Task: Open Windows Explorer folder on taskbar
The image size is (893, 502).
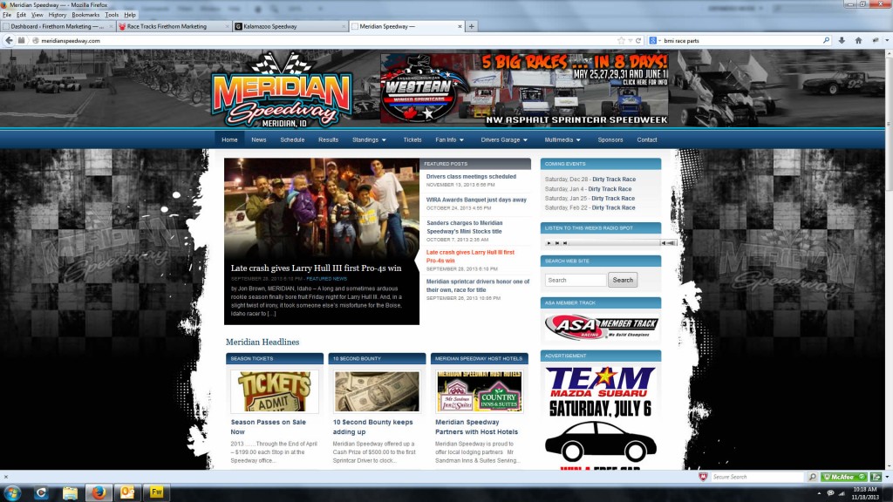Action: click(70, 492)
